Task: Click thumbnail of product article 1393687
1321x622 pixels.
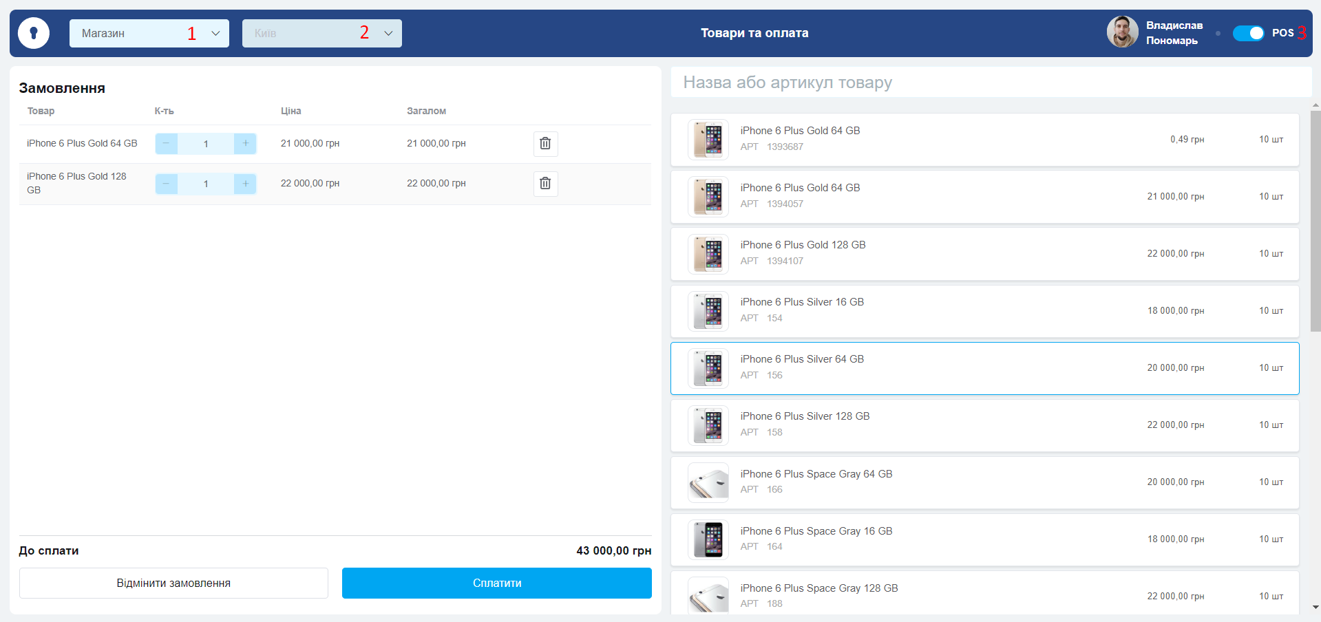Action: coord(708,140)
